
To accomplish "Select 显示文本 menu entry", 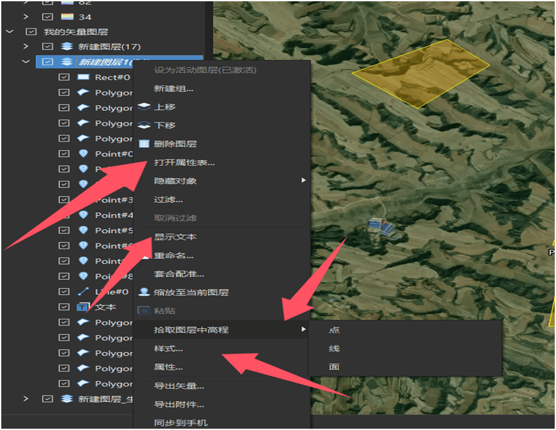I will click(175, 236).
